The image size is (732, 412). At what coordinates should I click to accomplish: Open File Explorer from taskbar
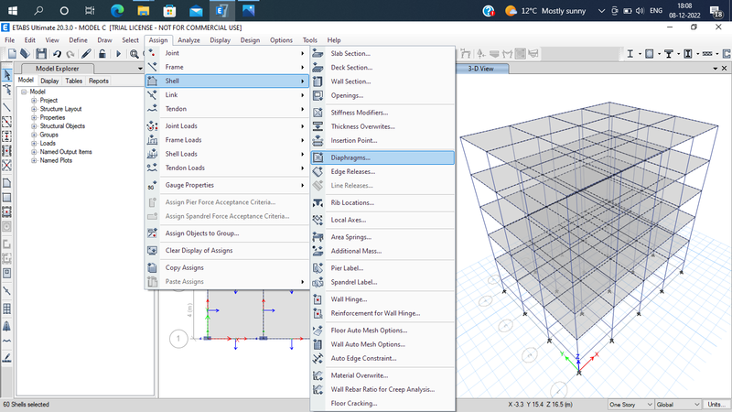coord(144,10)
